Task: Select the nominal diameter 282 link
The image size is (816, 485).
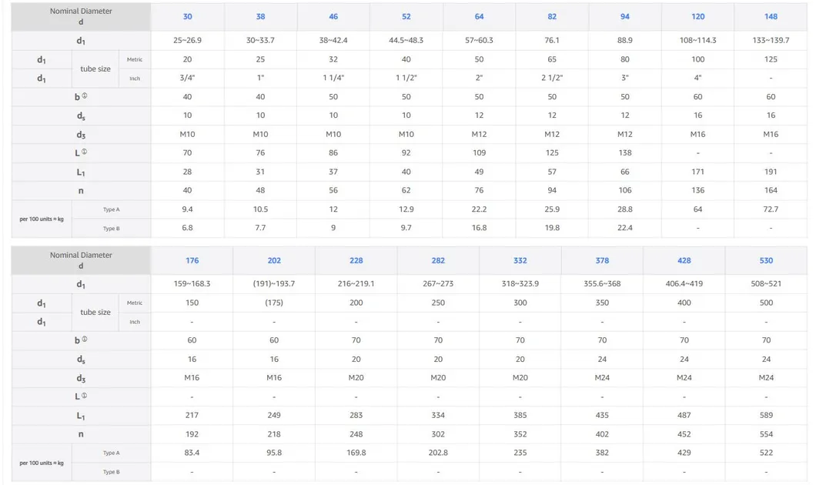Action: (438, 261)
